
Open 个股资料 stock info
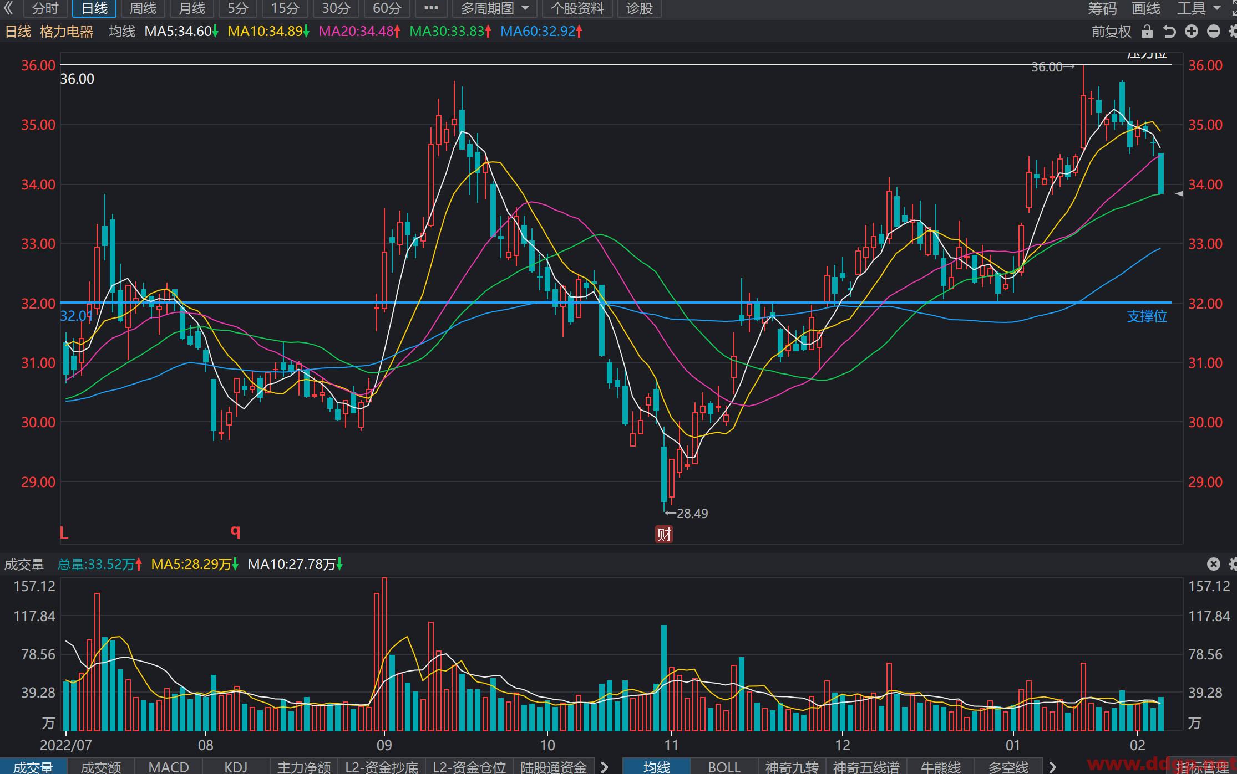click(x=577, y=8)
